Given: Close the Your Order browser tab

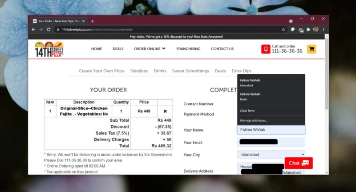Looking at the screenshot, I should [x=83, y=21].
